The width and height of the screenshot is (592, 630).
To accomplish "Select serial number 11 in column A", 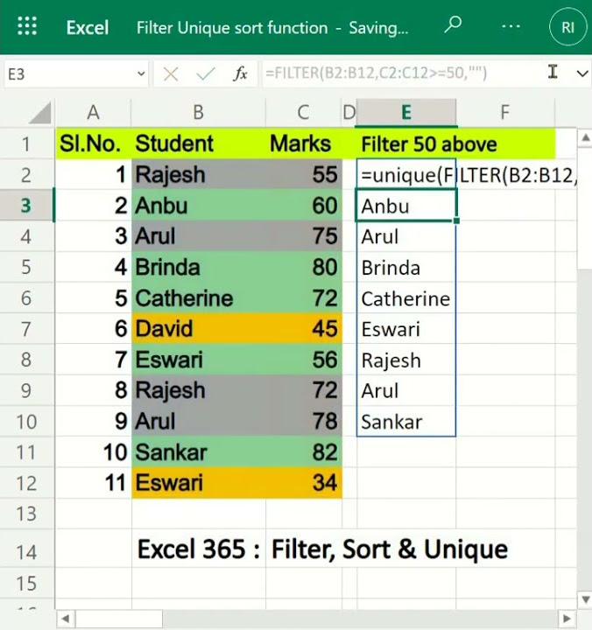I will 94,483.
